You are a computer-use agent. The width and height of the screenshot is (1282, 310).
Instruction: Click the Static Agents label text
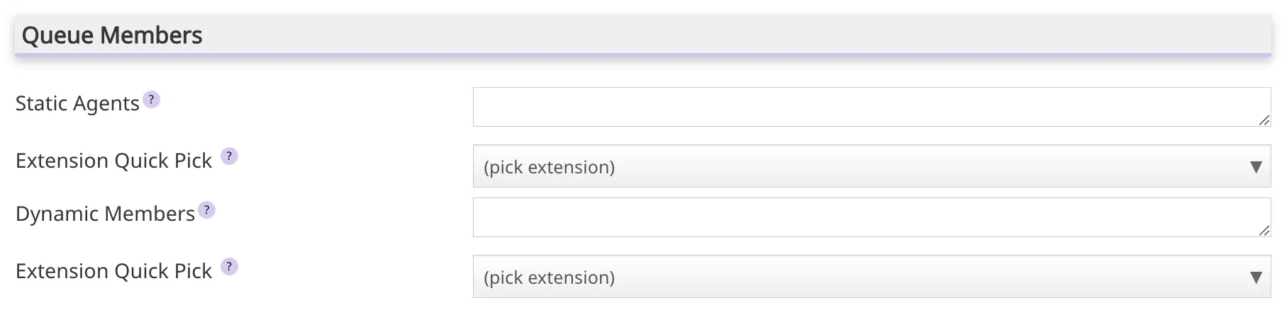pyautogui.click(x=77, y=103)
